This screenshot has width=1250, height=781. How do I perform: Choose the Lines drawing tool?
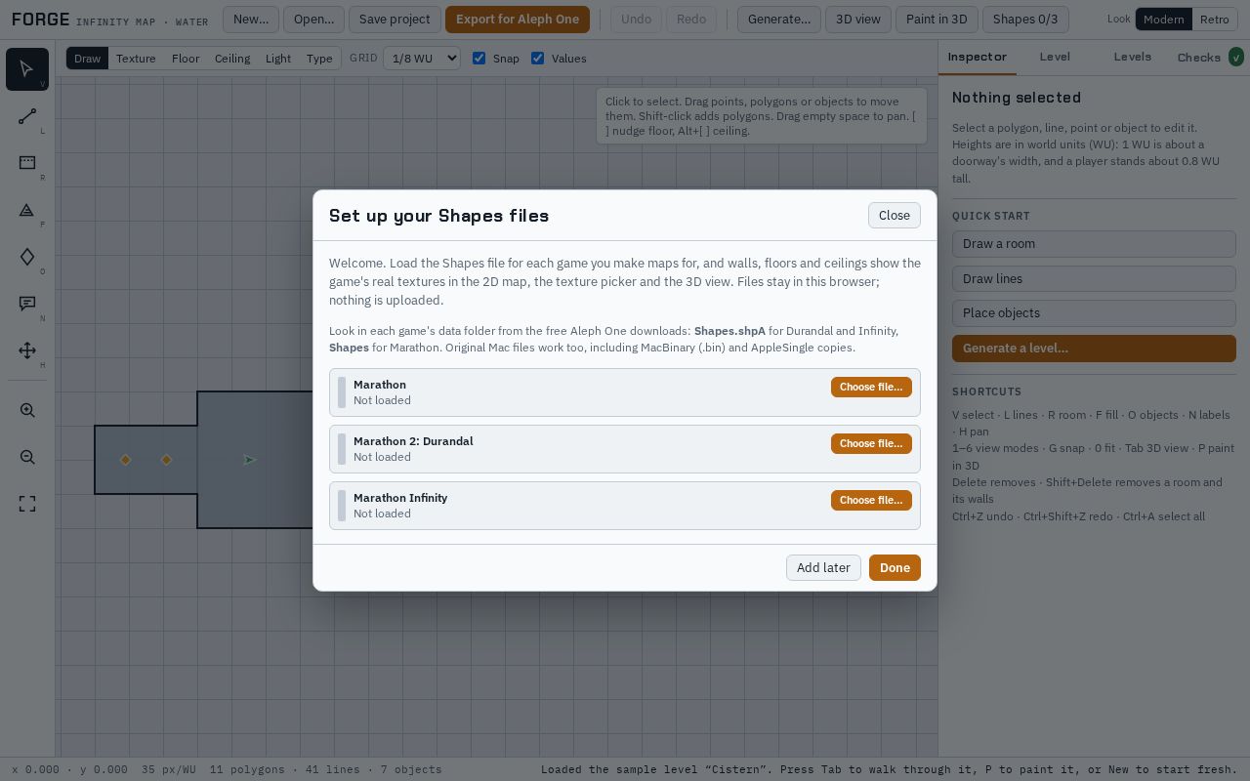[x=27, y=116]
